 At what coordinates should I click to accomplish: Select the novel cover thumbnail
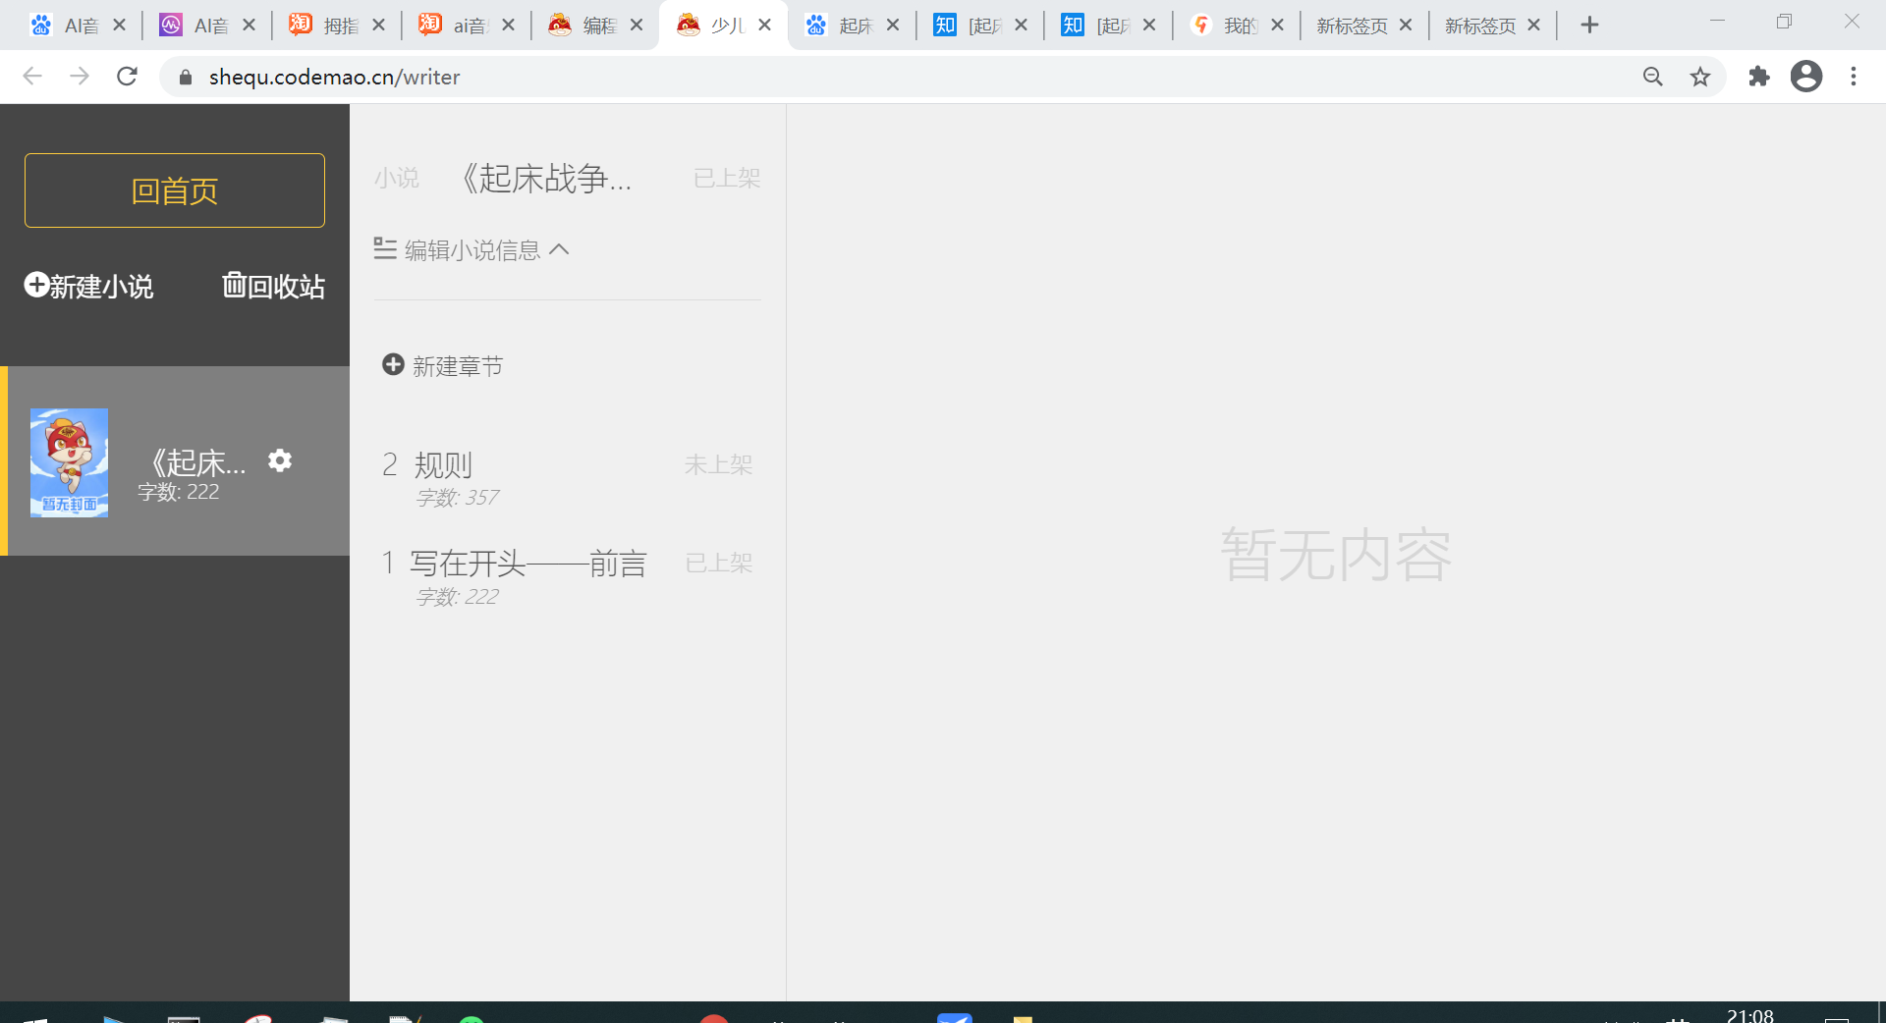pos(69,462)
